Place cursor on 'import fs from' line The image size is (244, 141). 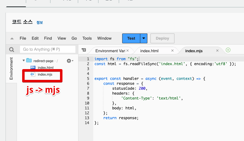[x=116, y=59]
